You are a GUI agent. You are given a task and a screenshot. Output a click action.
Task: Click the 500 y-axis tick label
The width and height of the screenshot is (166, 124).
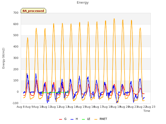coord(16,35)
